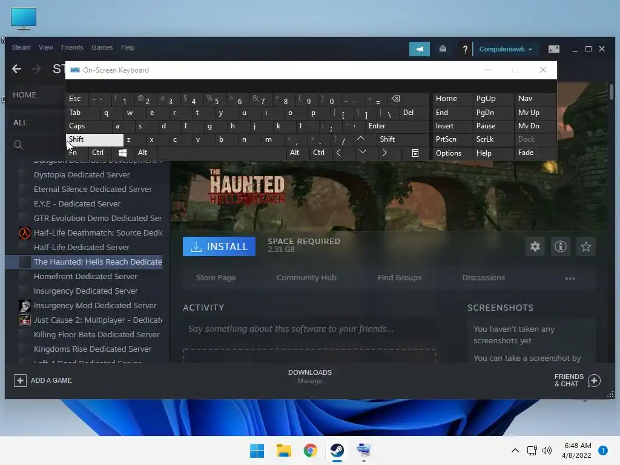Click the Steam taskbar icon

pyautogui.click(x=337, y=450)
